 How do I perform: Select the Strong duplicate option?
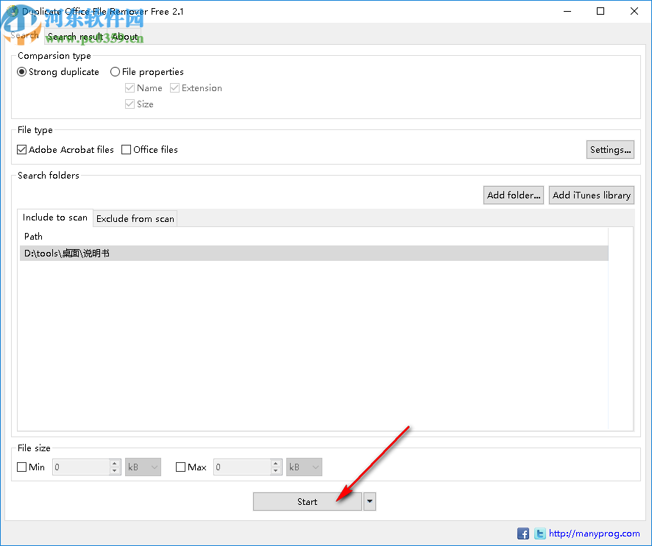(21, 71)
